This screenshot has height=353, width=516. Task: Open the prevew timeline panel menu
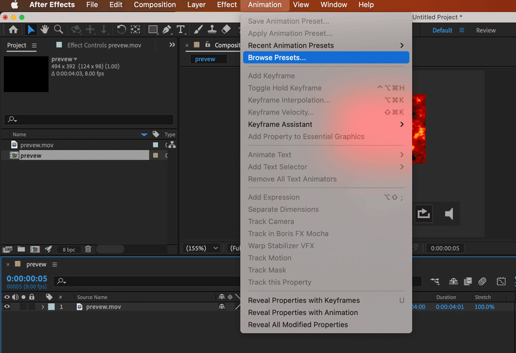point(55,264)
